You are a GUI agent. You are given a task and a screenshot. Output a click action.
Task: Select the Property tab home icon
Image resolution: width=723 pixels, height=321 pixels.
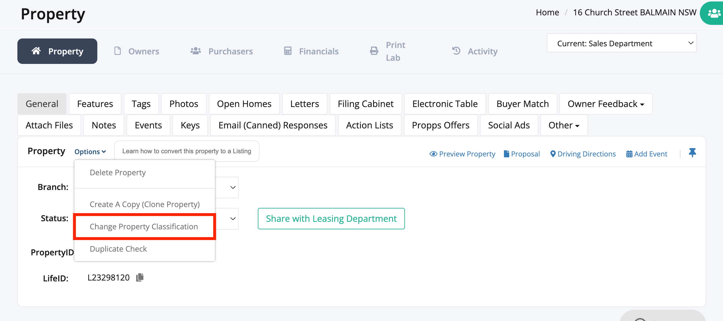coord(36,51)
